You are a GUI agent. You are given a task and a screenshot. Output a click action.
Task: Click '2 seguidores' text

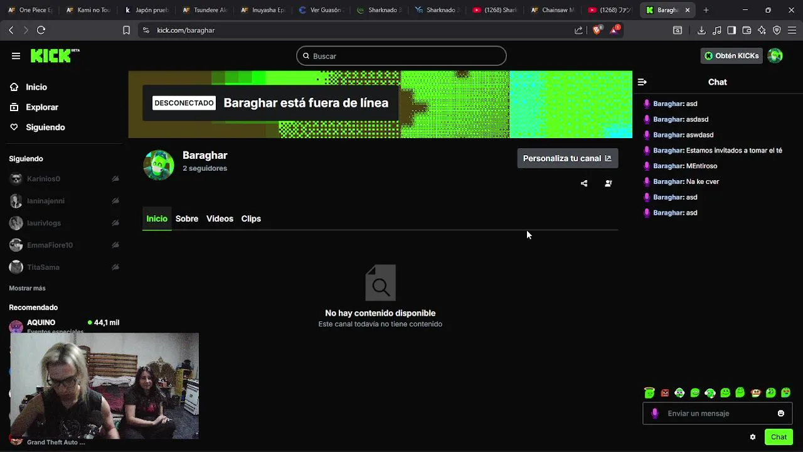205,168
